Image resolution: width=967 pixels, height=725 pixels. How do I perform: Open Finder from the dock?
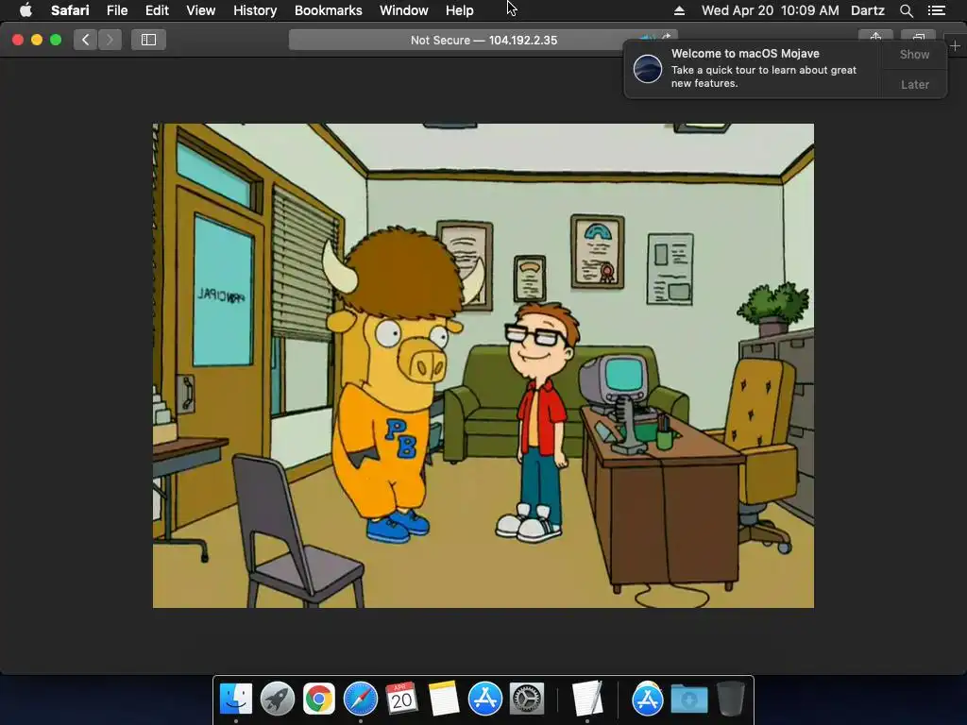(x=235, y=699)
